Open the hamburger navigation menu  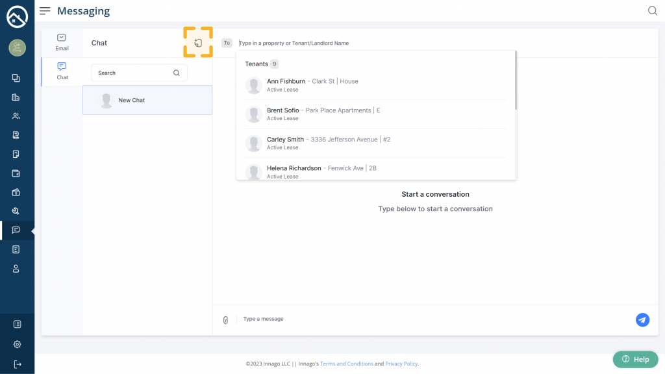click(x=45, y=11)
